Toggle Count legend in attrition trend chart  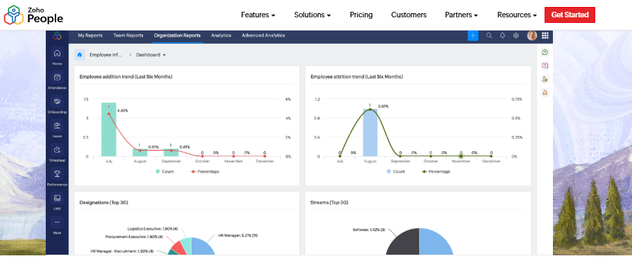pyautogui.click(x=396, y=171)
